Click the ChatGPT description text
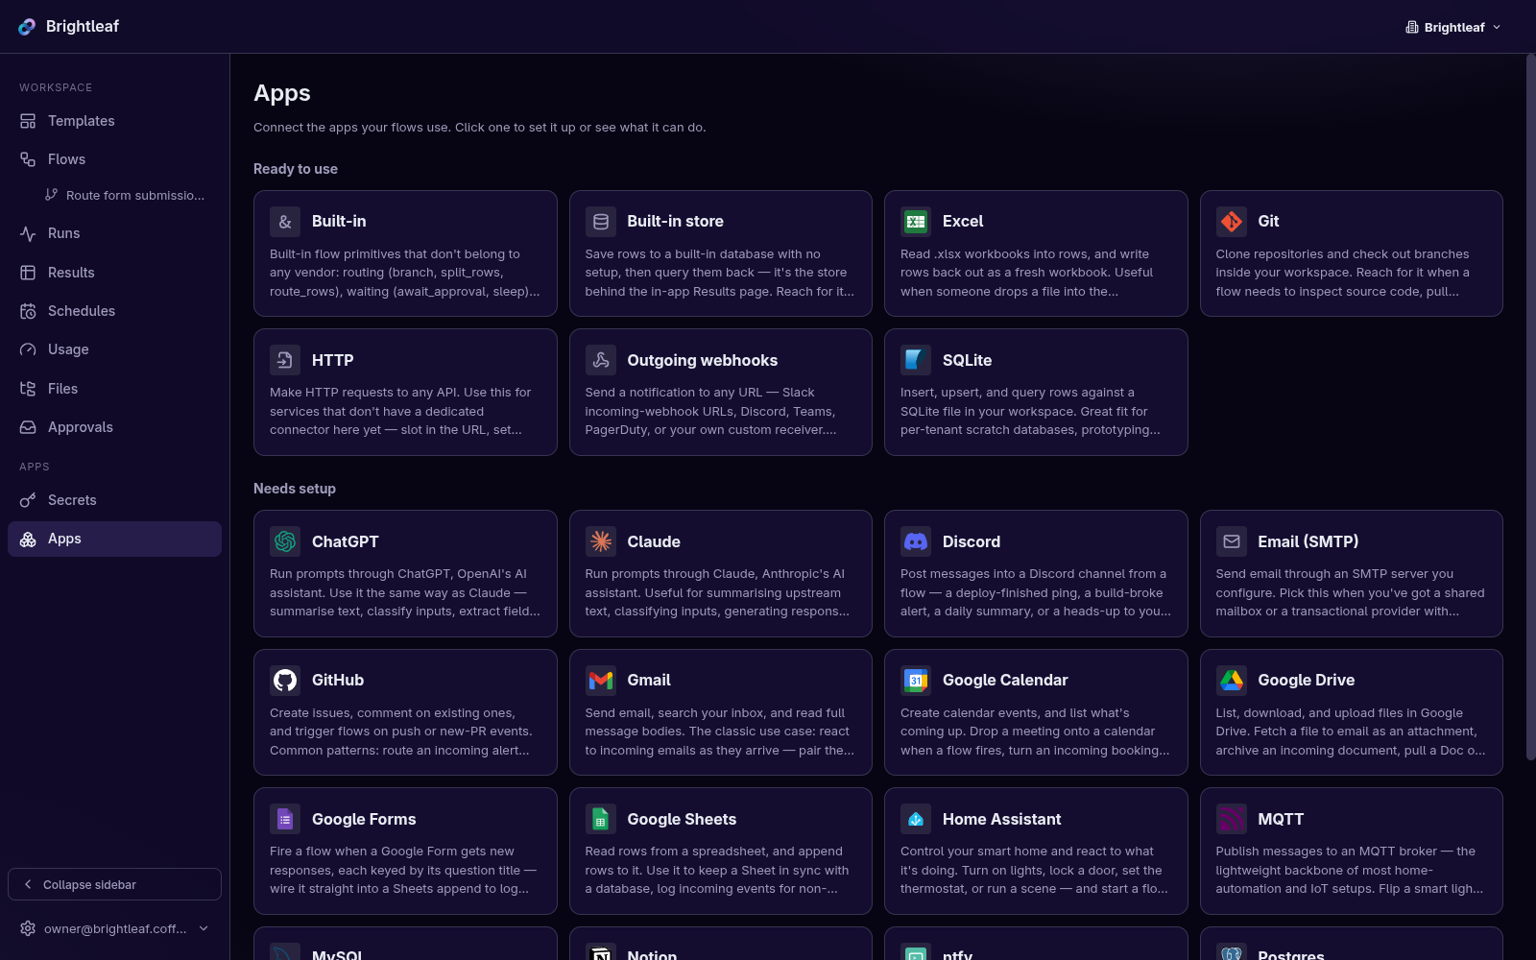 (x=405, y=592)
